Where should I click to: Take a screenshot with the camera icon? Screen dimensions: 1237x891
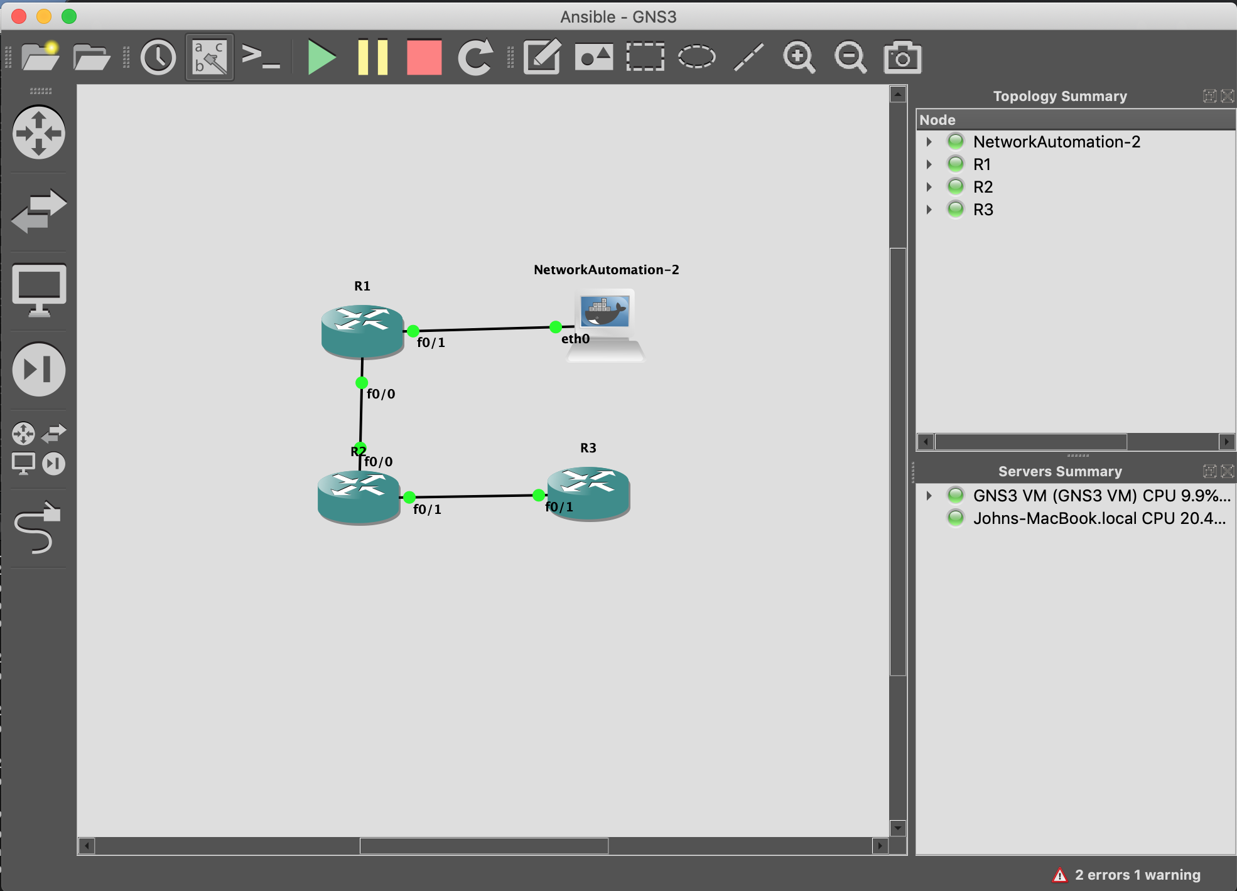[902, 58]
